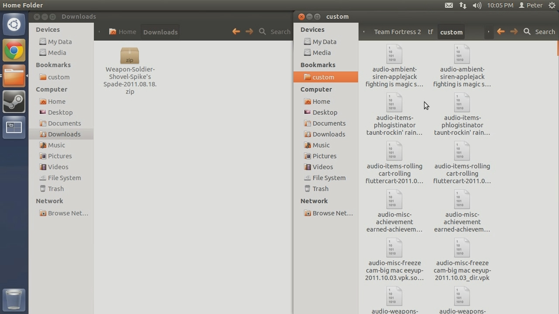Open Trash in the custom window sidebar
This screenshot has height=314, width=559.
coord(320,189)
